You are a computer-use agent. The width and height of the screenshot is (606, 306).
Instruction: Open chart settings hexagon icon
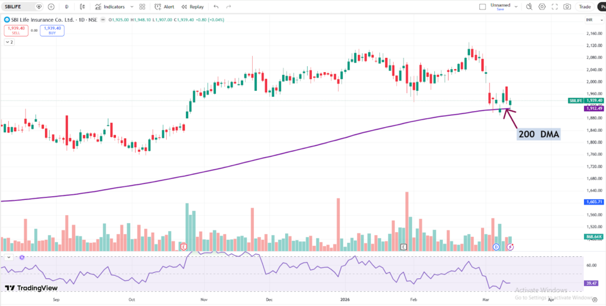(x=541, y=7)
